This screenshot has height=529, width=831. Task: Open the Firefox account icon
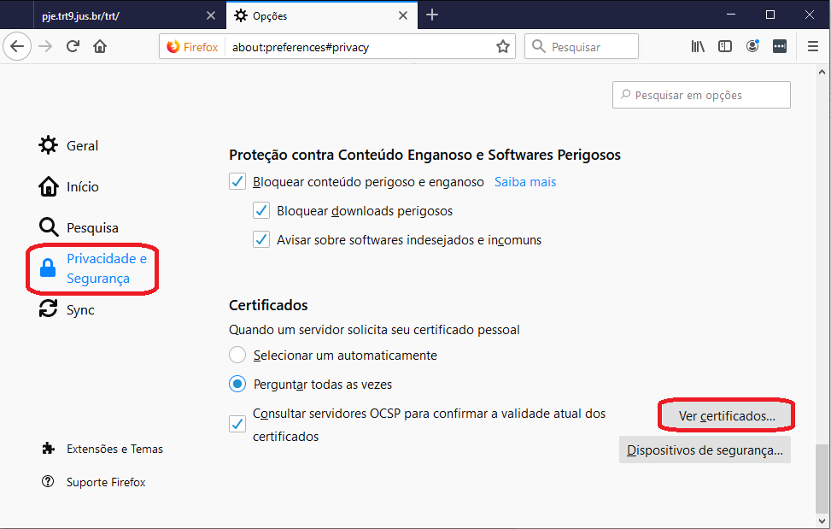pos(752,47)
